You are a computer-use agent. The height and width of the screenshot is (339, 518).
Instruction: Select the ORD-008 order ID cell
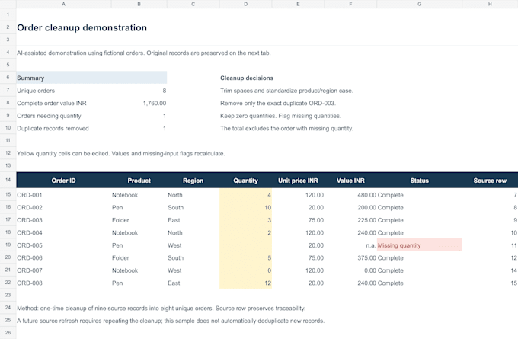(x=64, y=283)
